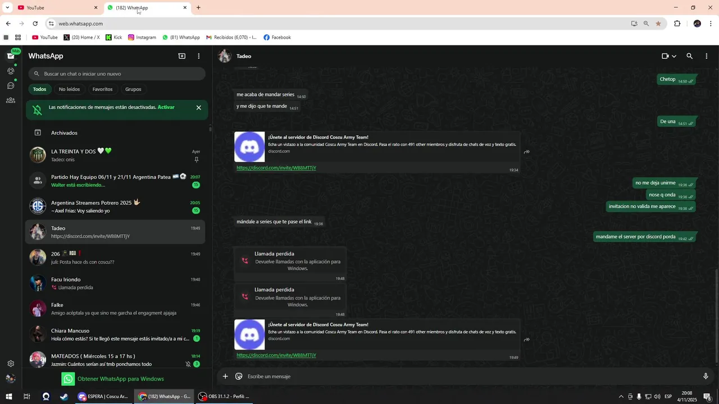
Task: Bookmark star icon in address bar
Action: tap(658, 24)
